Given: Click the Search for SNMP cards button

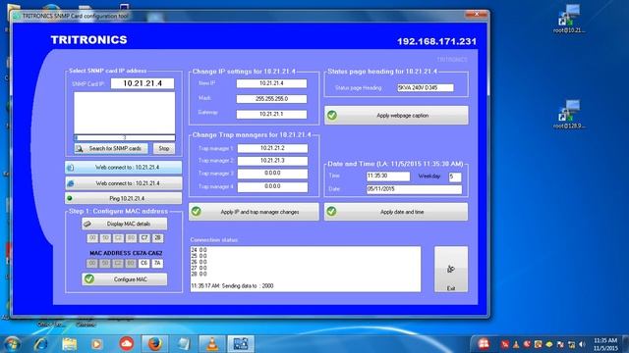Looking at the screenshot, I should [111, 148].
